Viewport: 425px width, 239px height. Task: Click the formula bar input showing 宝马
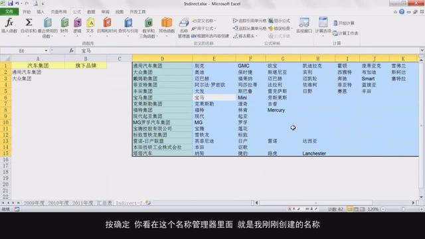(250, 50)
